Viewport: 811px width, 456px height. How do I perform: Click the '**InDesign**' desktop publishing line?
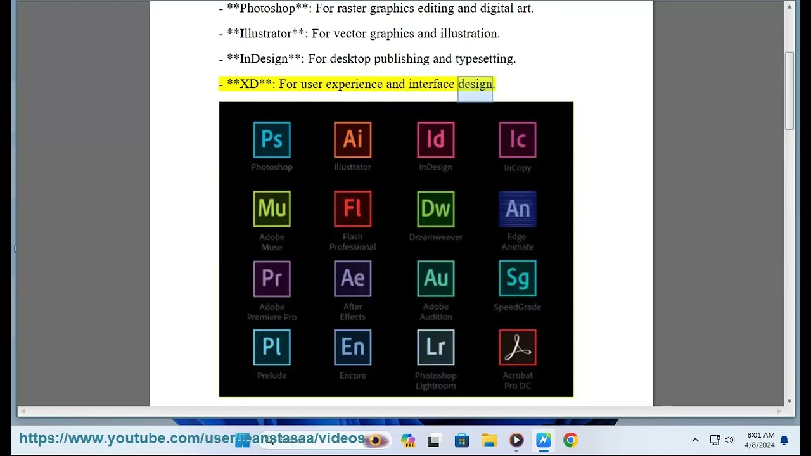coord(367,59)
